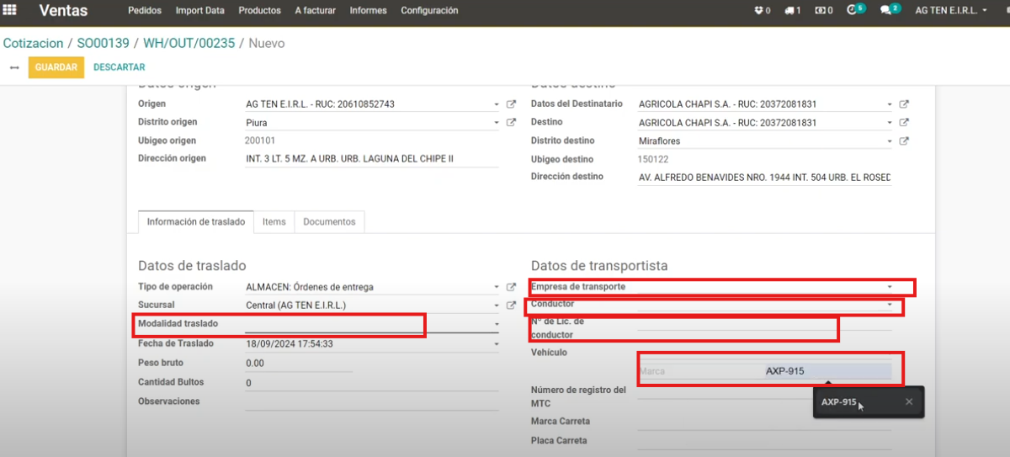Click the arrows icon left of Guardar
Viewport: 1010px width, 457px height.
(13, 67)
